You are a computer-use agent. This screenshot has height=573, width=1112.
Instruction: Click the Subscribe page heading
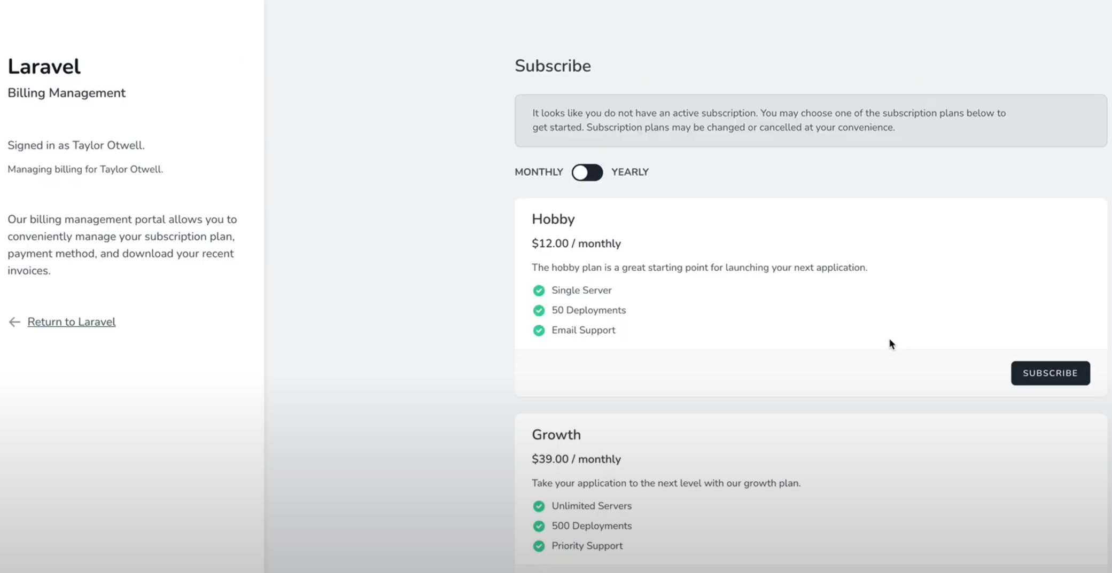click(553, 66)
